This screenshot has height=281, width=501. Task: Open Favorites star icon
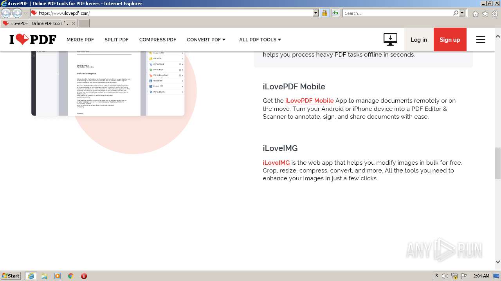tap(485, 13)
